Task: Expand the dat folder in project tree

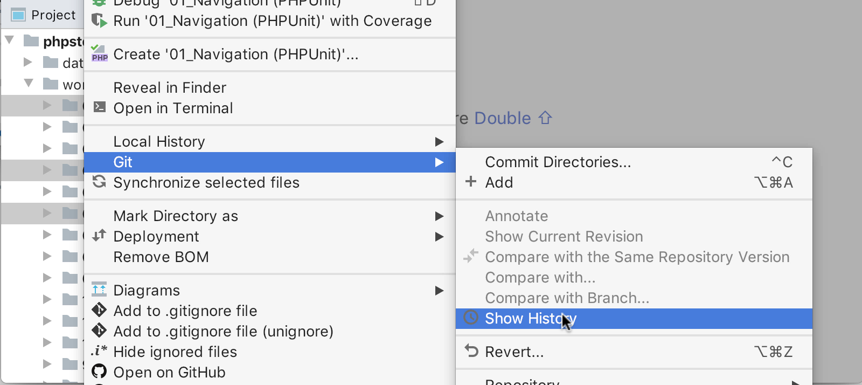Action: tap(27, 62)
